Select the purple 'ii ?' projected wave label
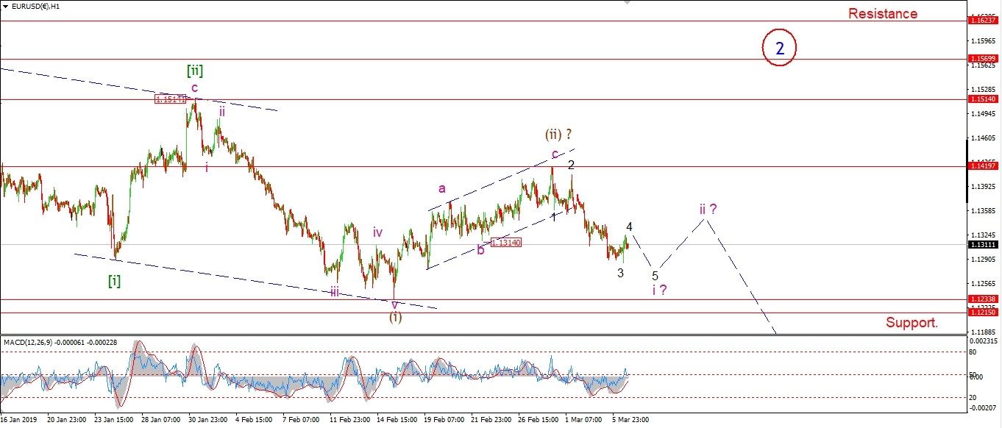1002x428 pixels. coord(708,209)
